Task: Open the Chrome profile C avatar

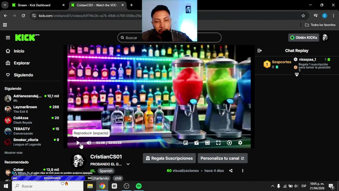Action: [324, 16]
